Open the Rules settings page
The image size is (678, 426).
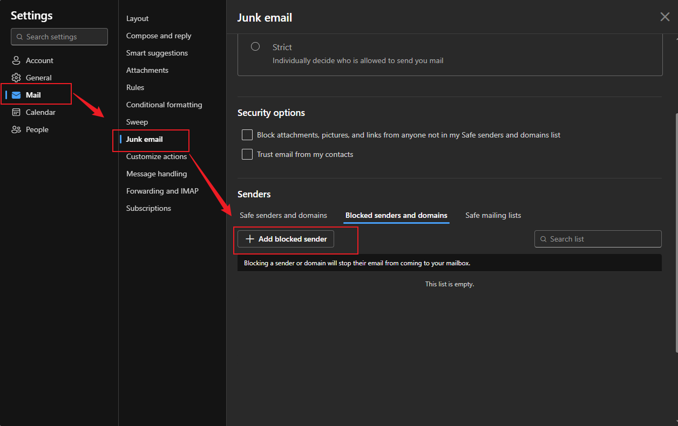point(135,87)
